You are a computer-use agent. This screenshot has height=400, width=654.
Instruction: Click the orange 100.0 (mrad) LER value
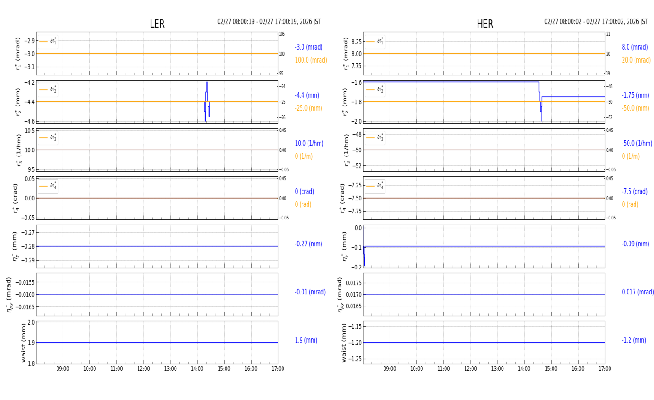(310, 60)
